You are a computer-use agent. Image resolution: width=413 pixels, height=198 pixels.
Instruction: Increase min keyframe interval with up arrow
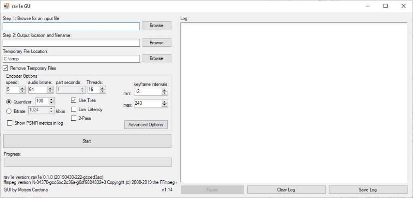click(x=165, y=90)
